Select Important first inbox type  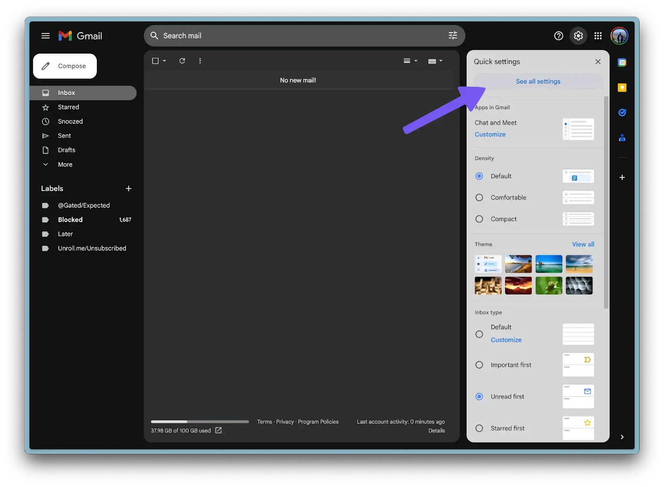[x=479, y=365]
